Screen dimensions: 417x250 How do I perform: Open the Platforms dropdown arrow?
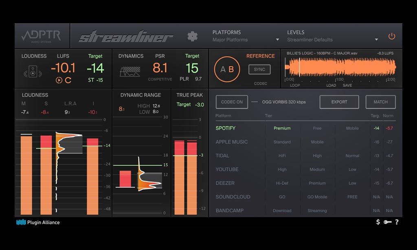click(x=277, y=39)
